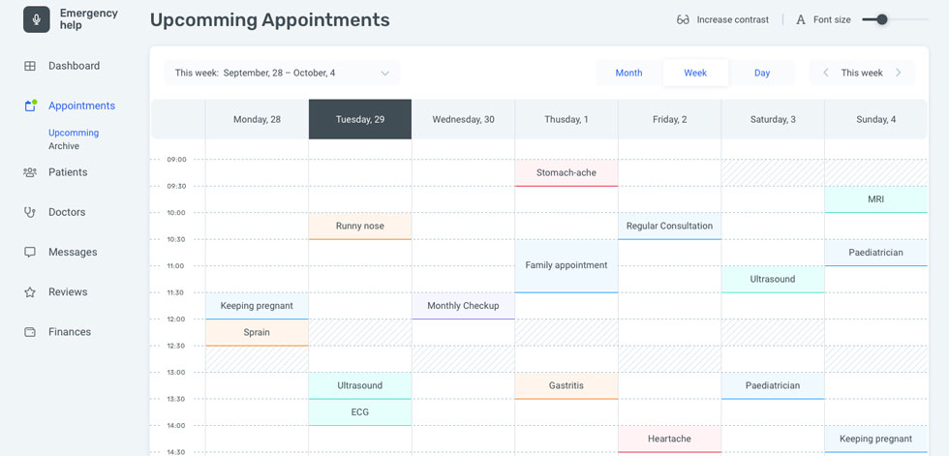Go to previous week with left chevron
Viewport: 949px width, 456px height.
pyautogui.click(x=825, y=73)
